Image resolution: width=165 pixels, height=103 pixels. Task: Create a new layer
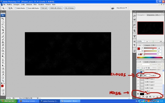(157, 97)
